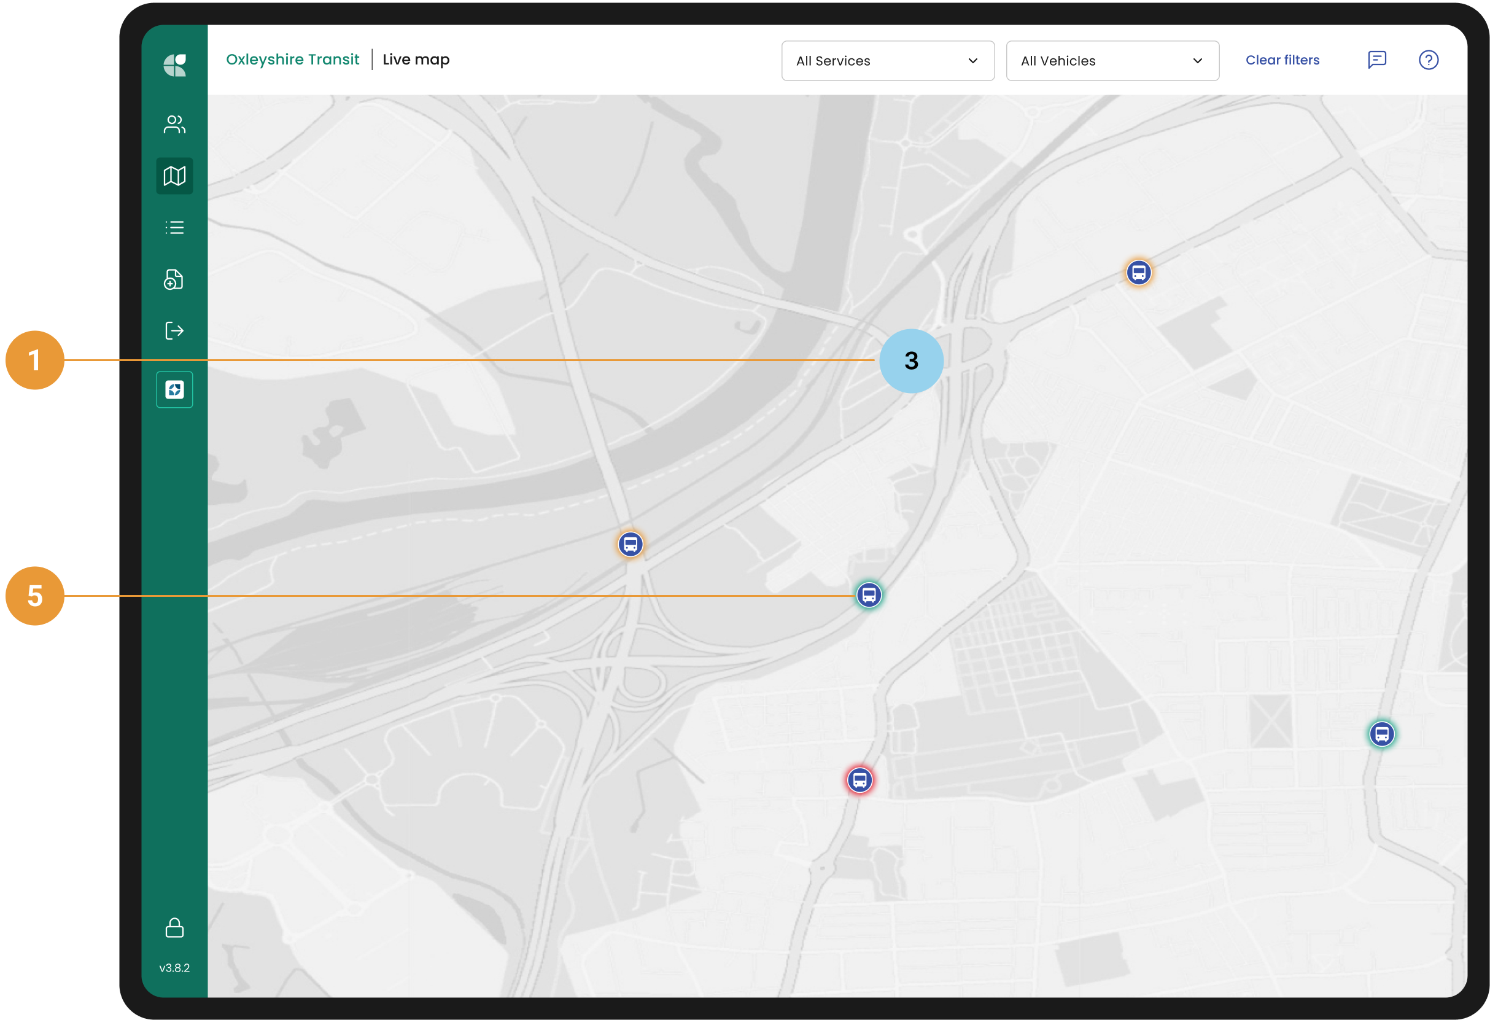Open the highlighted compass sidebar icon

pos(174,389)
